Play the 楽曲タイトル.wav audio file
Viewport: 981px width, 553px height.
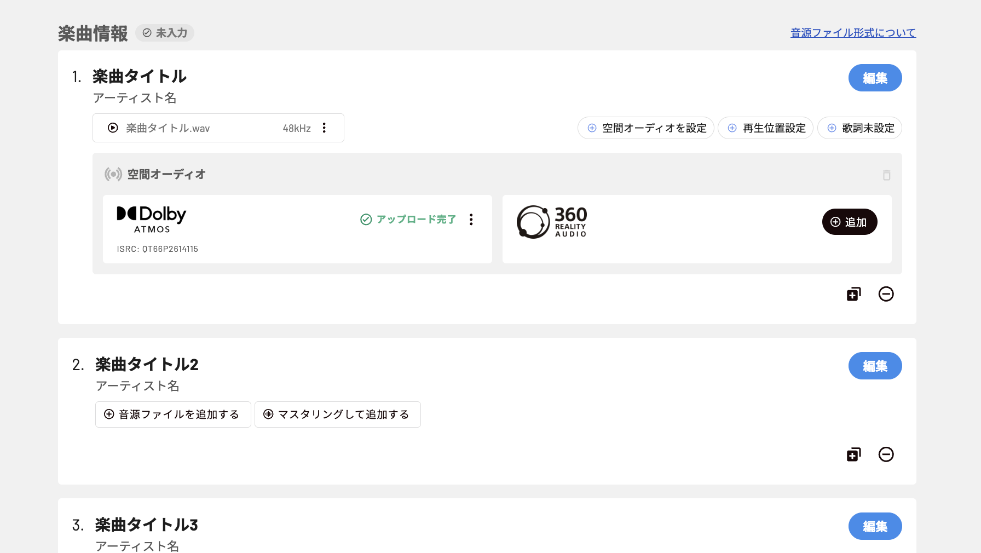point(113,128)
